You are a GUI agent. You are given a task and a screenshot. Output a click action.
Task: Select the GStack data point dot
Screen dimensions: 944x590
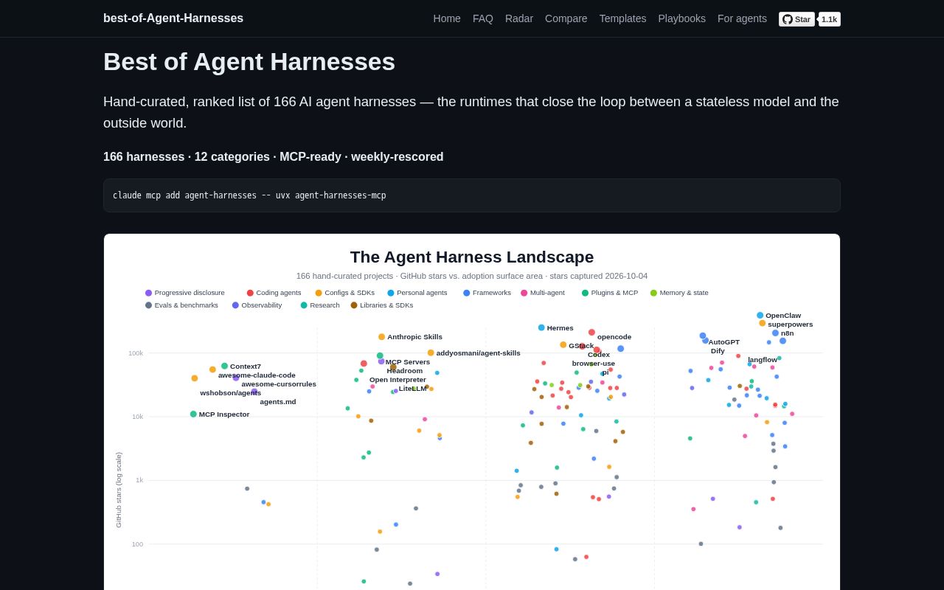click(563, 344)
